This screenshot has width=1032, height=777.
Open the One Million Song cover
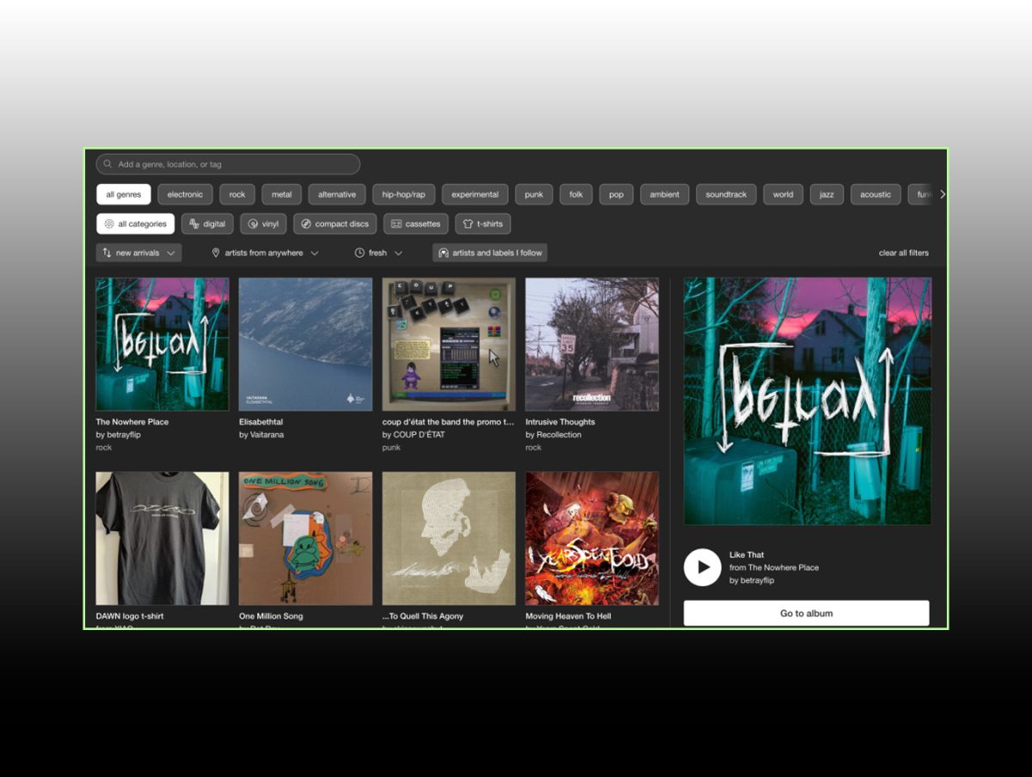coord(305,538)
